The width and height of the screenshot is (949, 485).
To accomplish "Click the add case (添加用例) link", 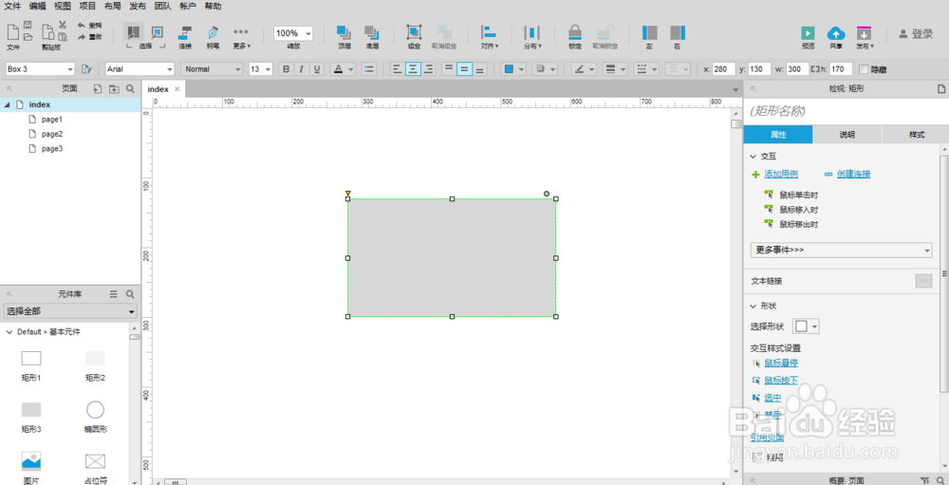I will [781, 175].
